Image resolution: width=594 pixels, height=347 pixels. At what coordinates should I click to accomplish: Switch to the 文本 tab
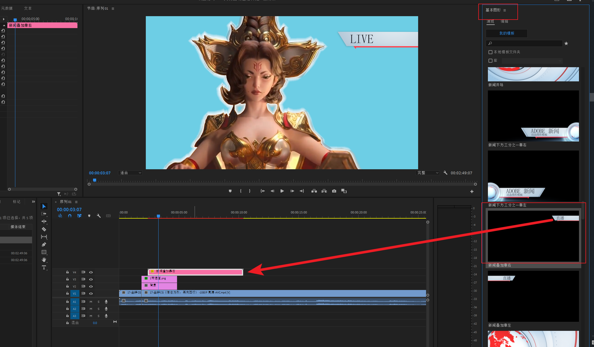click(28, 9)
